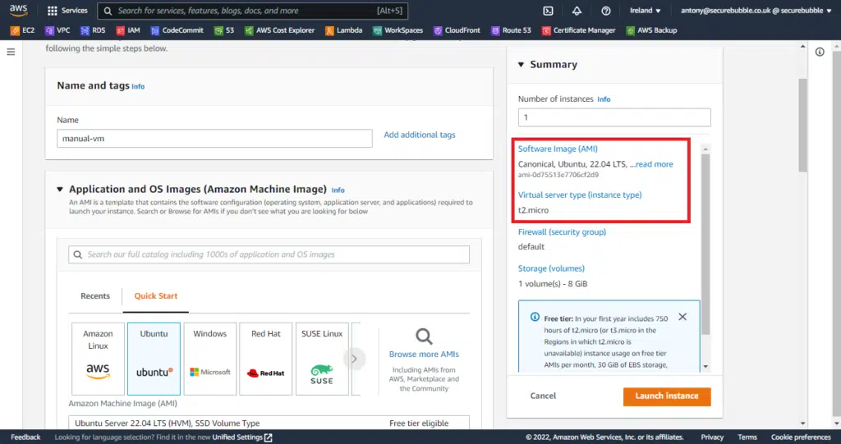Image resolution: width=841 pixels, height=444 pixels.
Task: Browse more AMIs magnifier
Action: [424, 336]
